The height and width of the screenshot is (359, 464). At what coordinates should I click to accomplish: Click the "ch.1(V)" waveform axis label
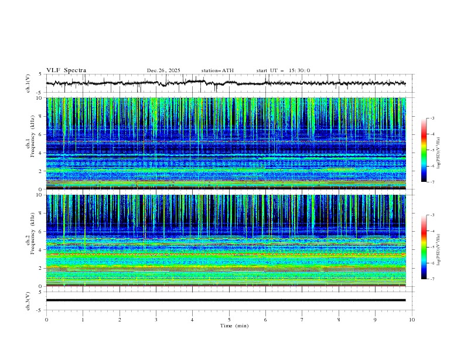tap(28, 83)
